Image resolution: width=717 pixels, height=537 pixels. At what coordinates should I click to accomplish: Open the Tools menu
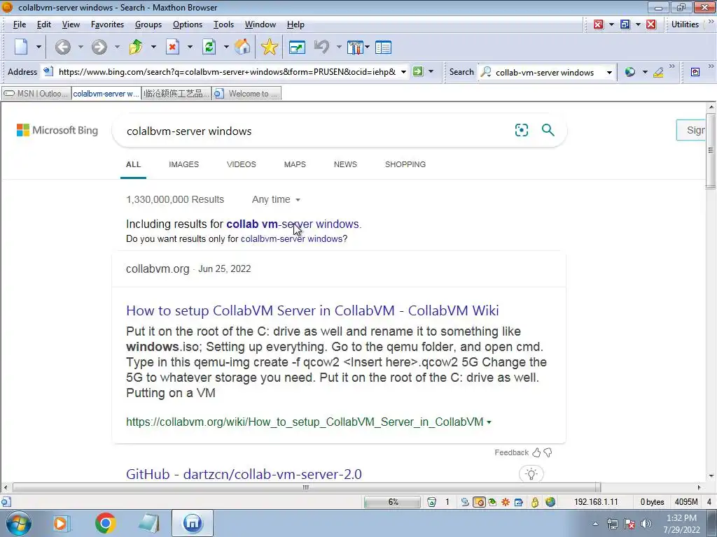[223, 24]
